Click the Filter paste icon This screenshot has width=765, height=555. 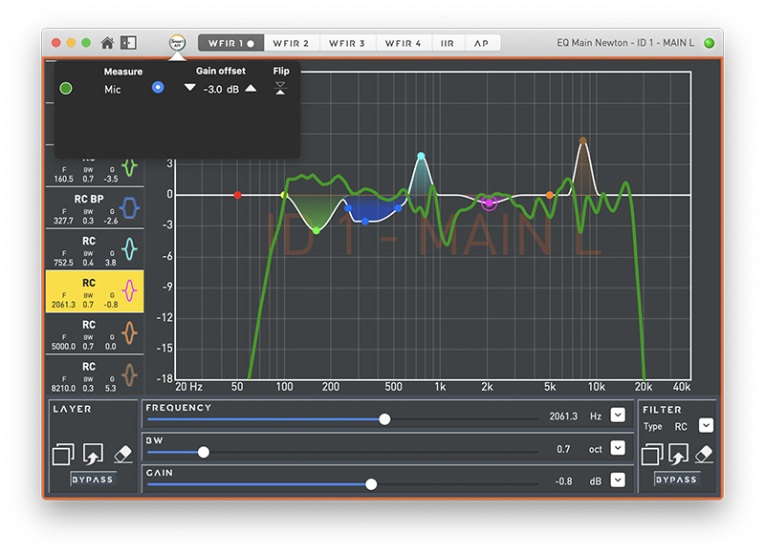678,454
